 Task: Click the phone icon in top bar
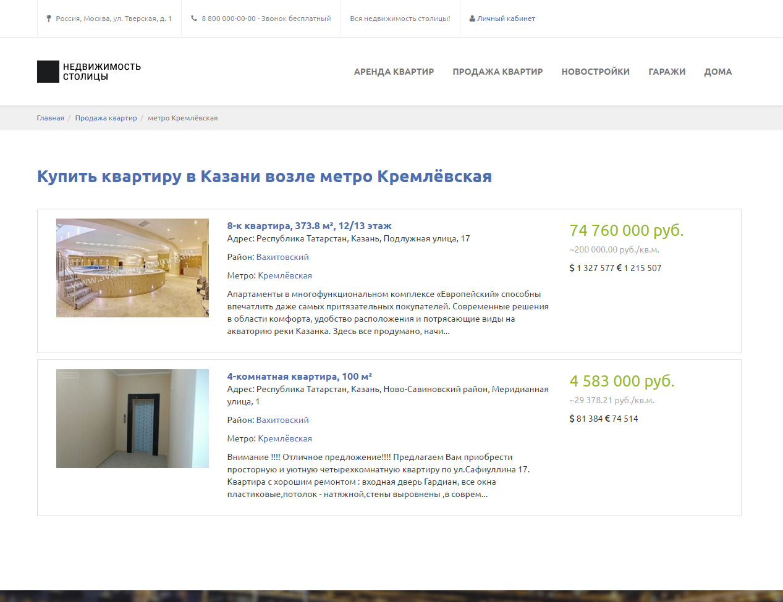coord(194,19)
